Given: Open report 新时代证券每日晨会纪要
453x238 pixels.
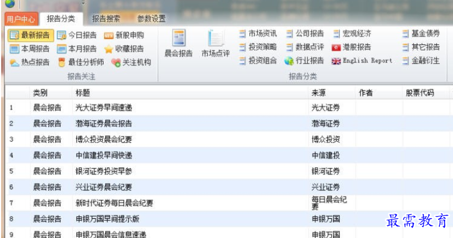Looking at the screenshot, I should pos(114,203).
